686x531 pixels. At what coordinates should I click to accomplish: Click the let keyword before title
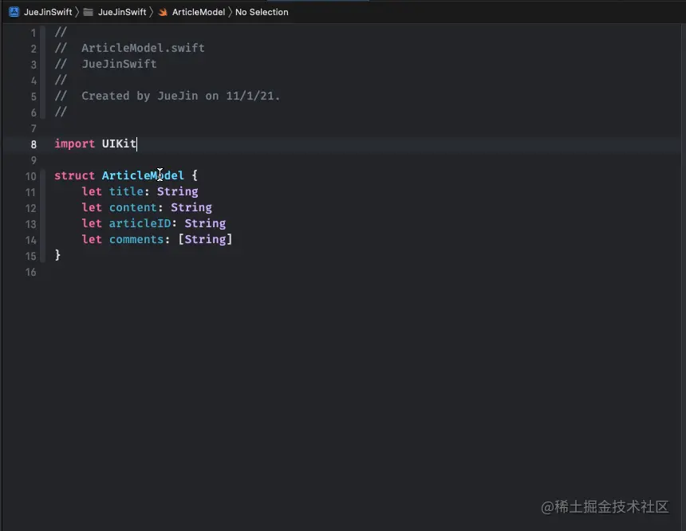click(92, 191)
